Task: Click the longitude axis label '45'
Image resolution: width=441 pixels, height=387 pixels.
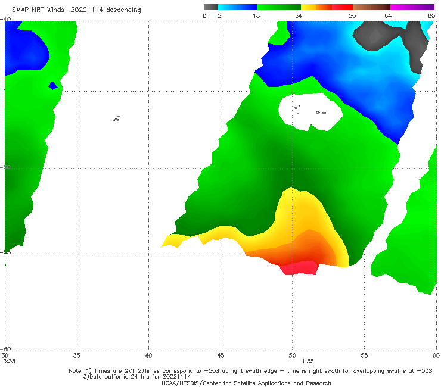Action: pyautogui.click(x=220, y=355)
